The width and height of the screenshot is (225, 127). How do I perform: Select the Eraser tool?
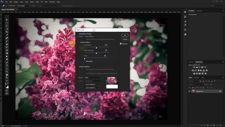point(7,50)
